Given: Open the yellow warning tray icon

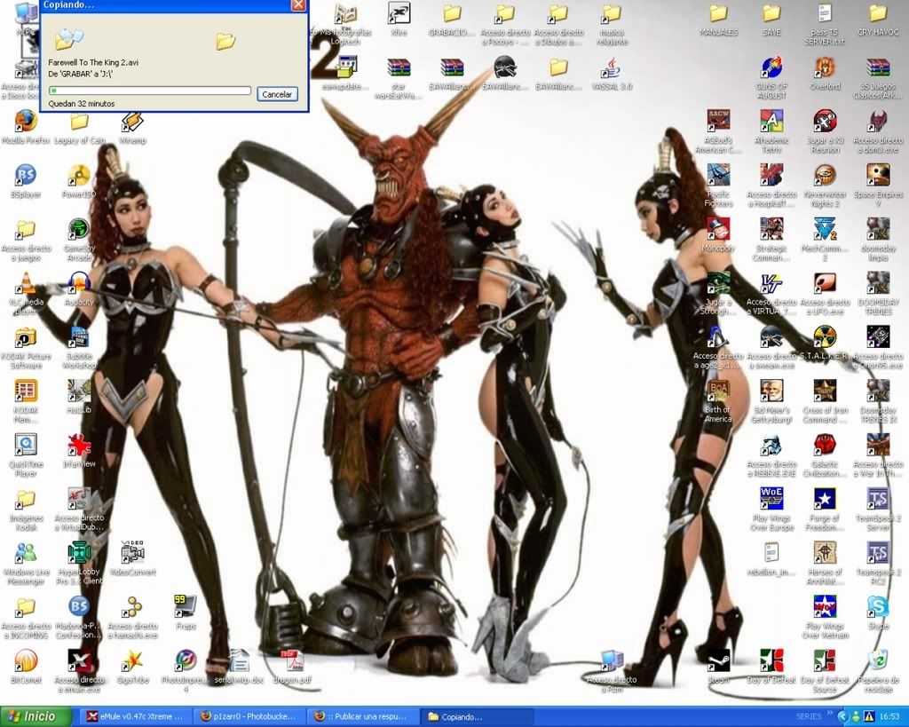Looking at the screenshot, I should pyautogui.click(x=870, y=717).
